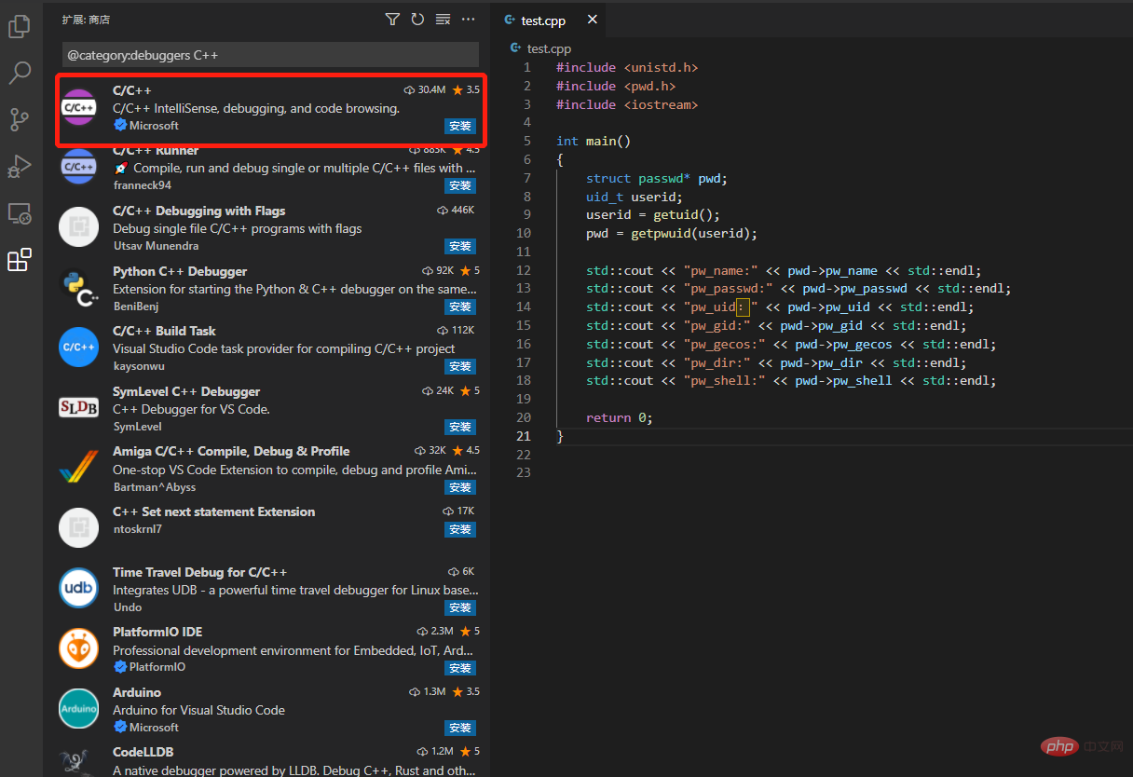The image size is (1133, 777).
Task: Open the Remote Explorer icon
Action: (x=20, y=213)
